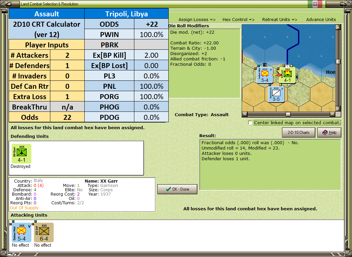The height and width of the screenshot is (257, 352).
Task: Open the Help book icon
Action: (325, 133)
